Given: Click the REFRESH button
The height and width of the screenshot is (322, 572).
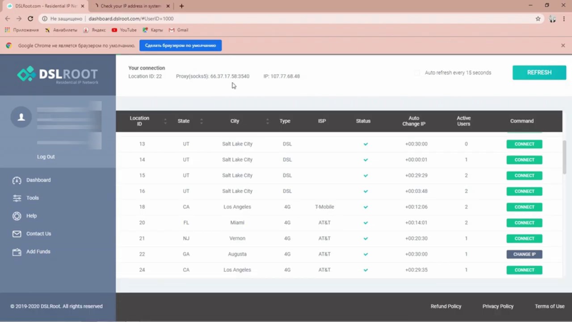Looking at the screenshot, I should (x=539, y=72).
